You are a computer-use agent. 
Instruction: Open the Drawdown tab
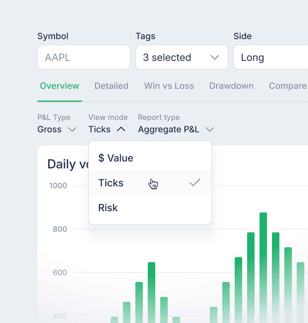coord(231,86)
